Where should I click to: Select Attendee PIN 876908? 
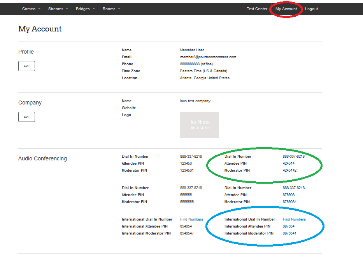[x=289, y=195]
